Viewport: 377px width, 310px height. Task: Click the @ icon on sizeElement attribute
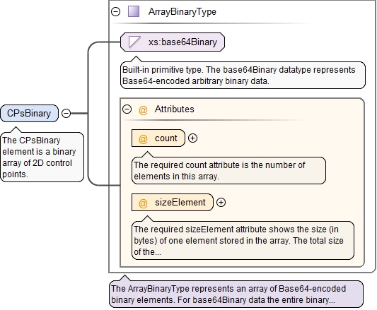[x=143, y=203]
